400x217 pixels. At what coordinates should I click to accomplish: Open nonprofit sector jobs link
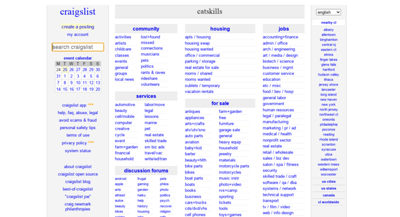pos(277,140)
